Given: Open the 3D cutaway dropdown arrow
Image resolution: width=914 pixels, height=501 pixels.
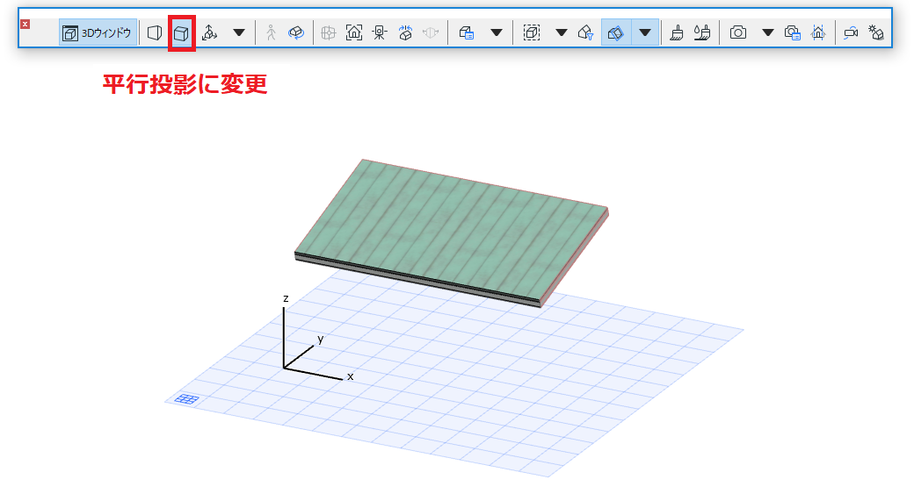Looking at the screenshot, I should pyautogui.click(x=645, y=32).
